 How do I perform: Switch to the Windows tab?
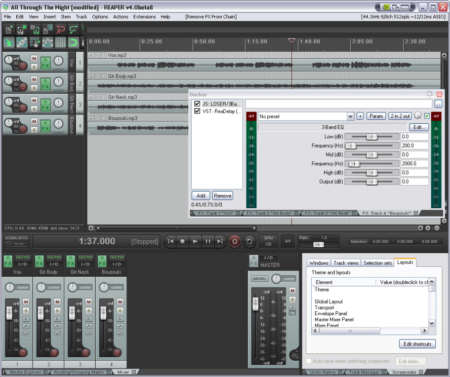[x=319, y=263]
